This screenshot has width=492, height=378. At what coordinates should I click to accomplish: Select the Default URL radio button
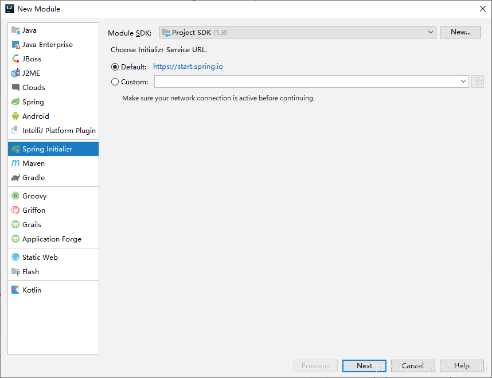click(x=115, y=67)
